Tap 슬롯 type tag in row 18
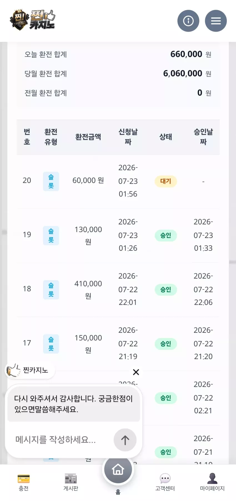 (51, 290)
